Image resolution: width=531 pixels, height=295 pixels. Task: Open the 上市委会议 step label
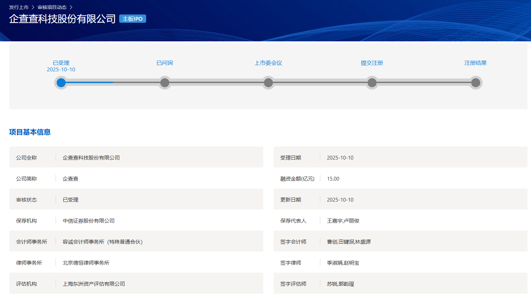coord(268,63)
